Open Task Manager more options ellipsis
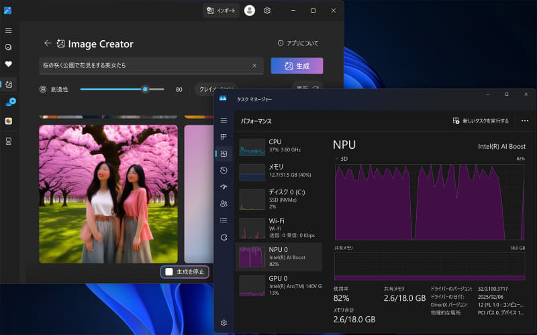 coord(525,121)
